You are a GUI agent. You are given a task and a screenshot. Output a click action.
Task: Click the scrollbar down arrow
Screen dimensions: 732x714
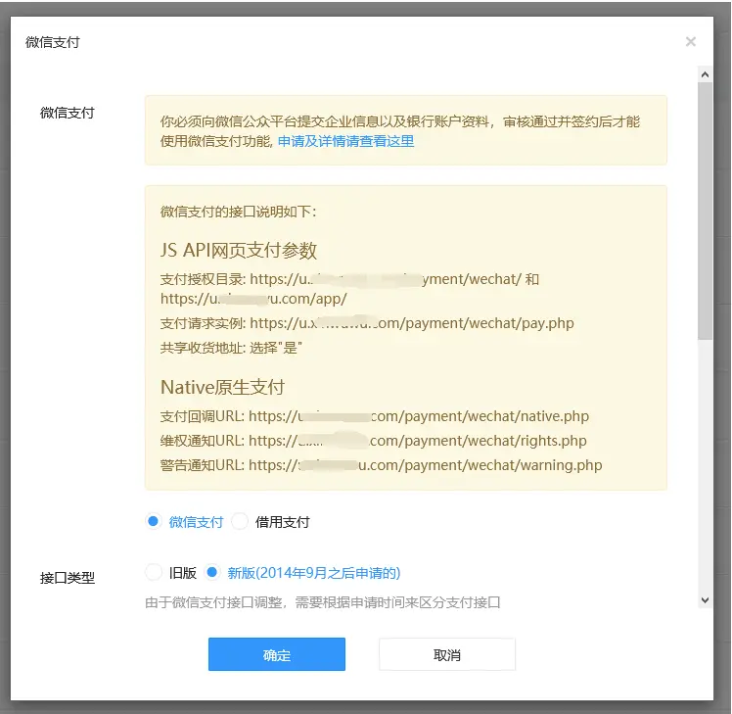705,600
